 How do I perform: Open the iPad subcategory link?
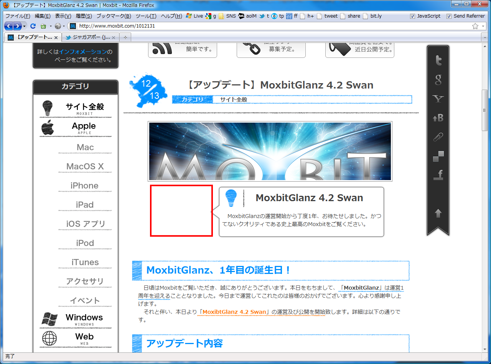pyautogui.click(x=85, y=205)
